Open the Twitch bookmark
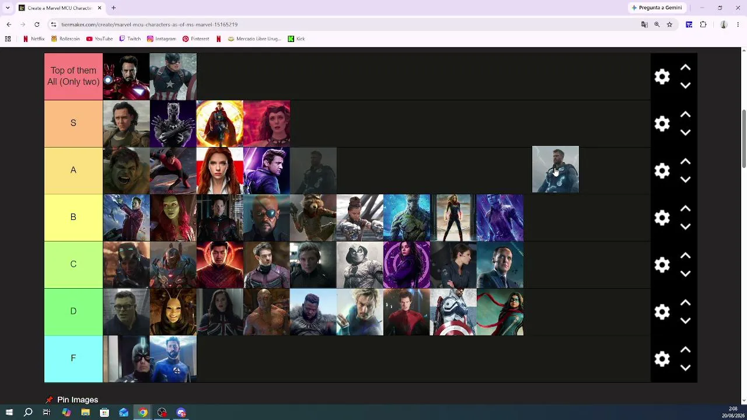This screenshot has width=747, height=420. [x=130, y=39]
